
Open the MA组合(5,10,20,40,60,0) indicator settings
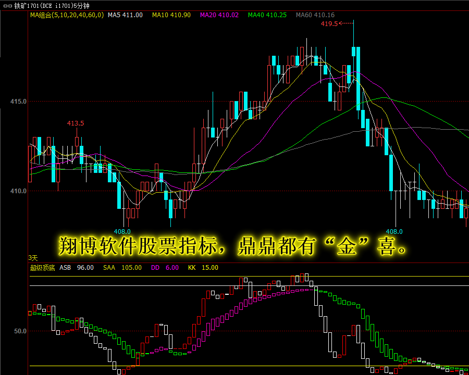(67, 15)
